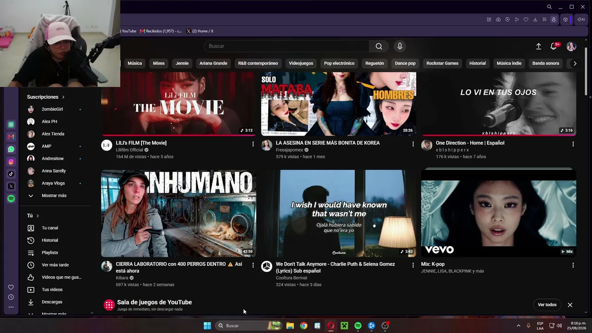Select the Mixes filter chip

159,63
